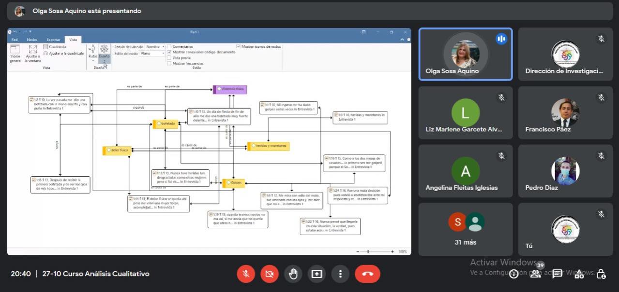The width and height of the screenshot is (619, 292).
Task: Raise hand in the meeting
Action: (293, 274)
